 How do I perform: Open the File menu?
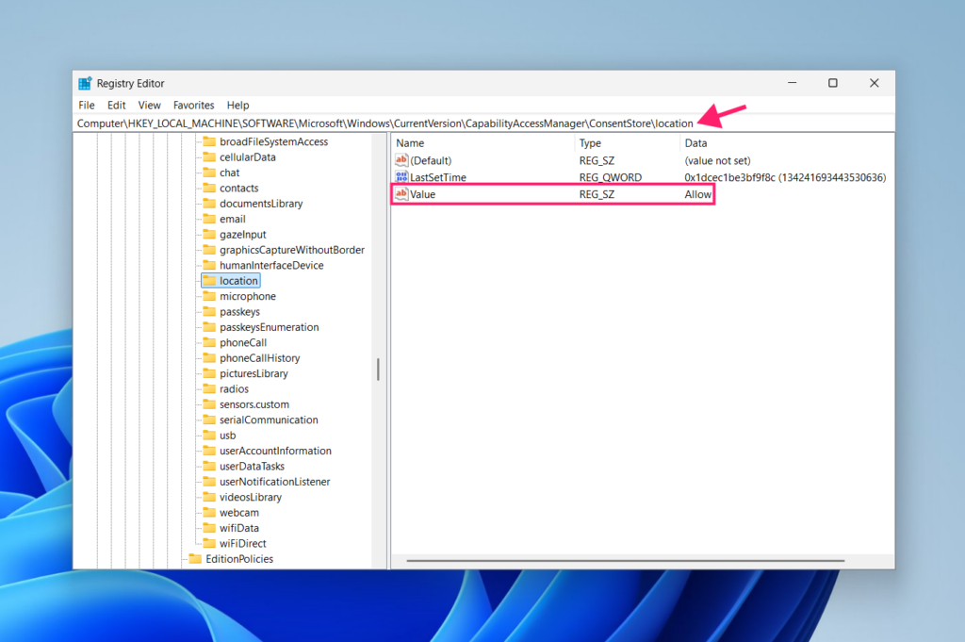[x=87, y=106]
